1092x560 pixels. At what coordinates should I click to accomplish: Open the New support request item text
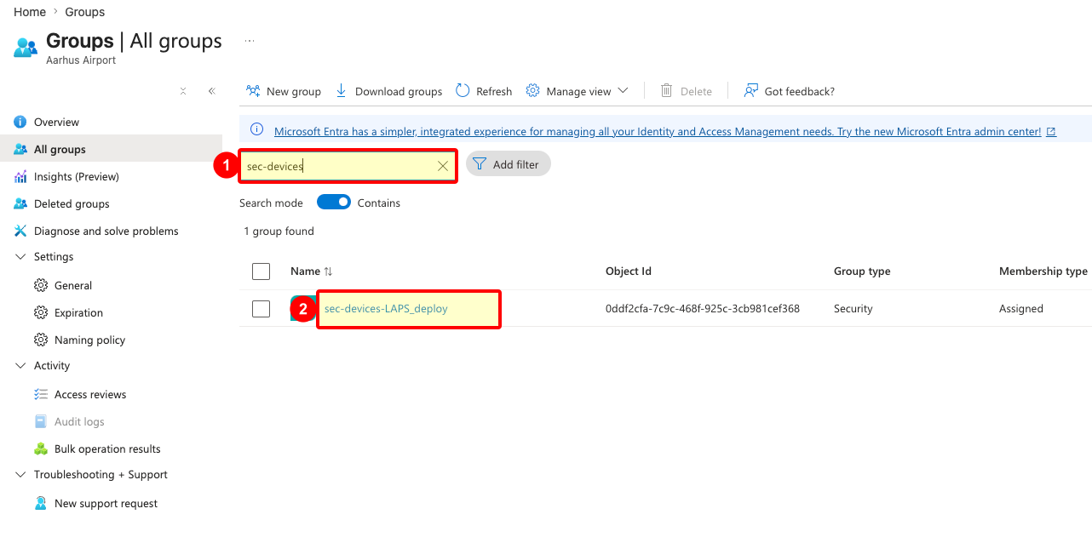point(106,504)
